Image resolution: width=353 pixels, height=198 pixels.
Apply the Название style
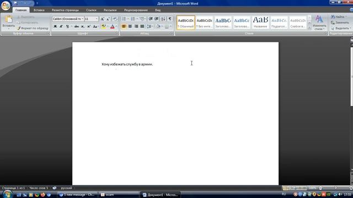[260, 23]
